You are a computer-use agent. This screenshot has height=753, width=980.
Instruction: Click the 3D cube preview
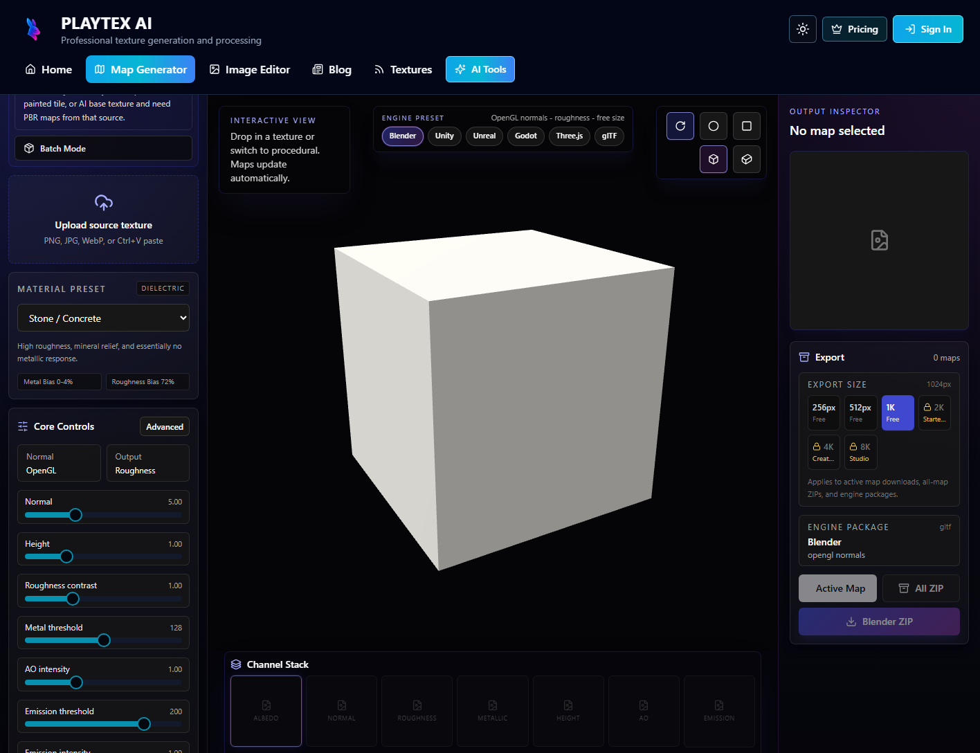click(x=504, y=399)
